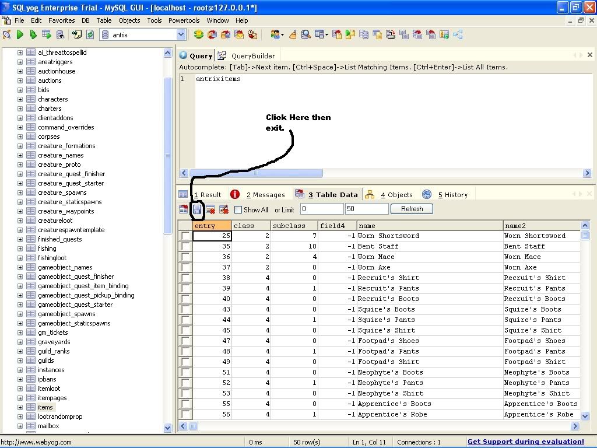Open the Objects menu
Screen dimensions: 597x448
point(129,20)
